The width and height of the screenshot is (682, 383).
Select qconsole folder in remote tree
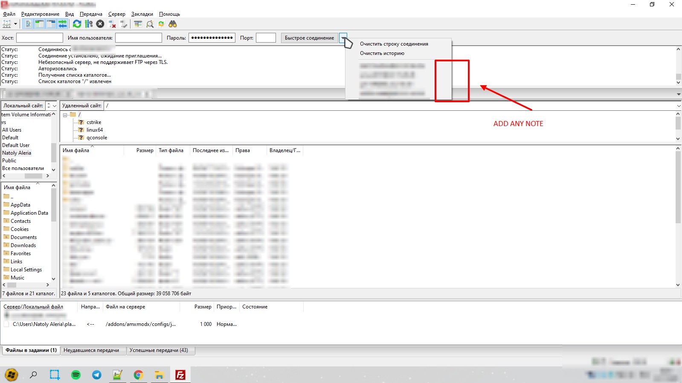[97, 138]
